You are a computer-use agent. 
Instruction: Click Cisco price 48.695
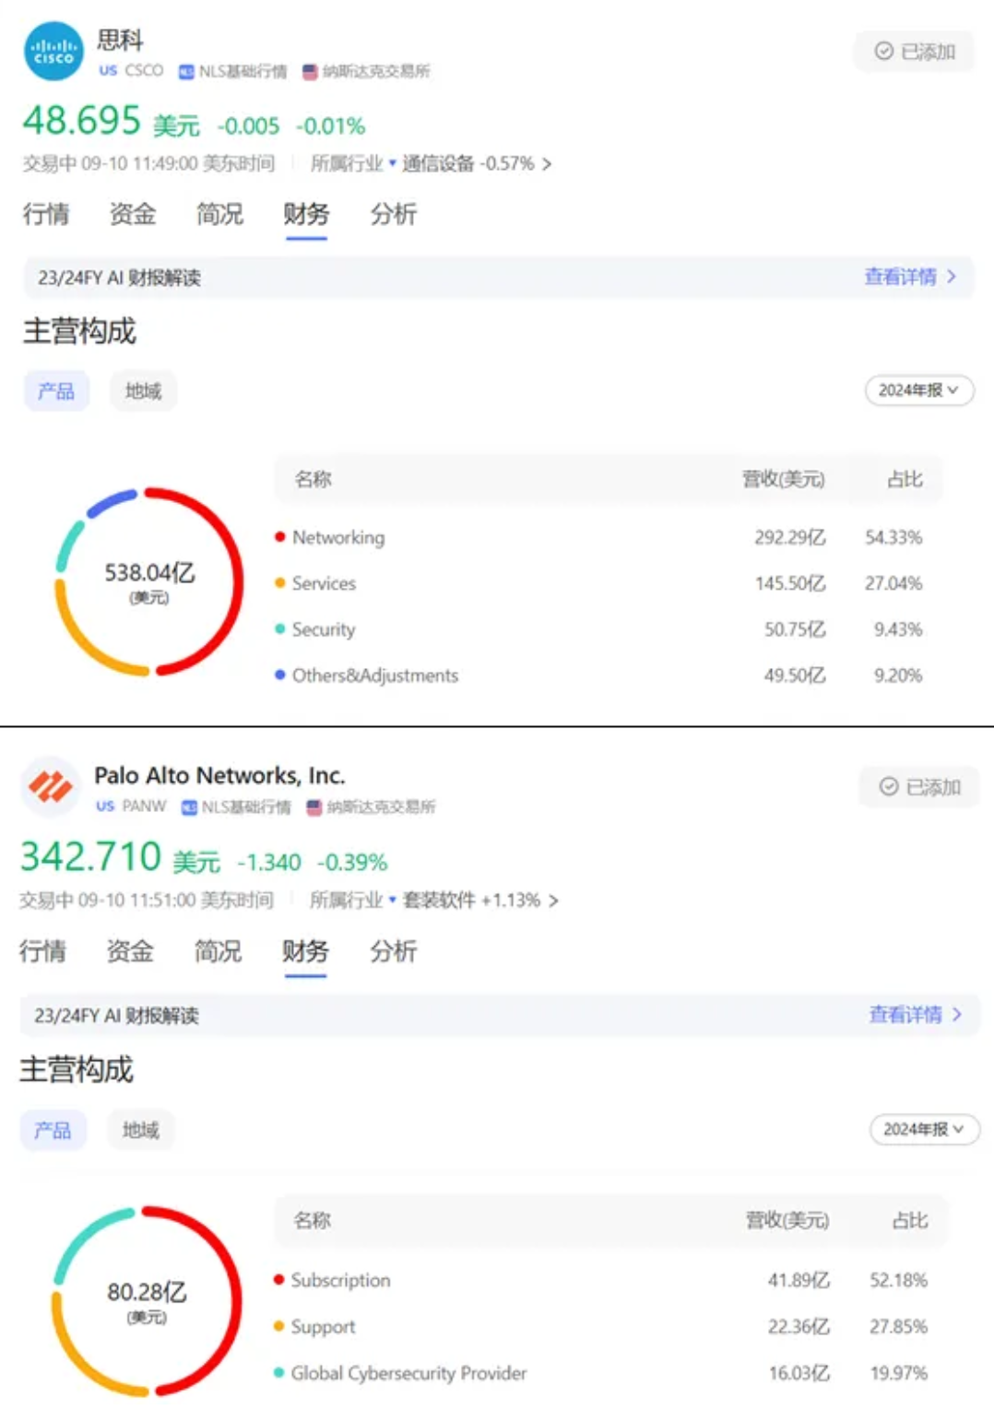pos(82,121)
